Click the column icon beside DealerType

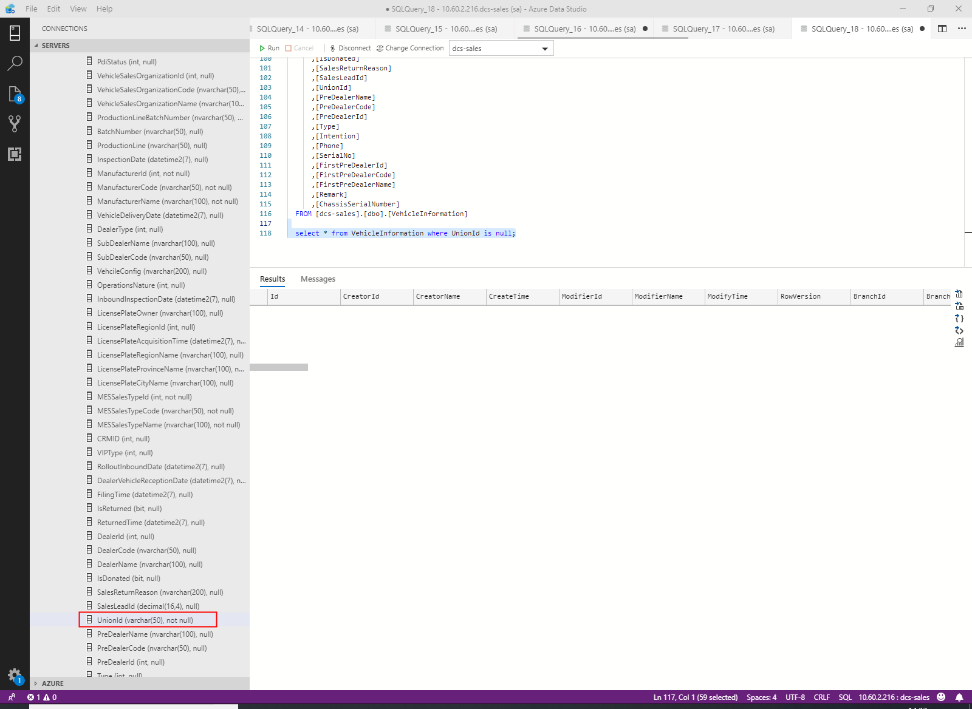(89, 229)
